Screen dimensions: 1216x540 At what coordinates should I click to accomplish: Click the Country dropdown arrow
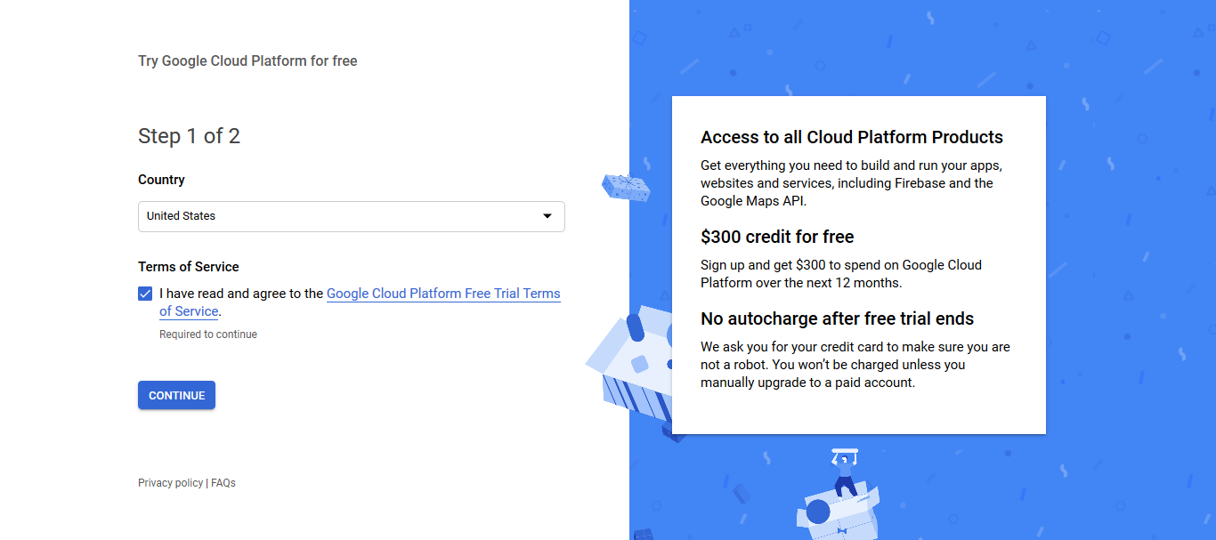[x=547, y=216]
